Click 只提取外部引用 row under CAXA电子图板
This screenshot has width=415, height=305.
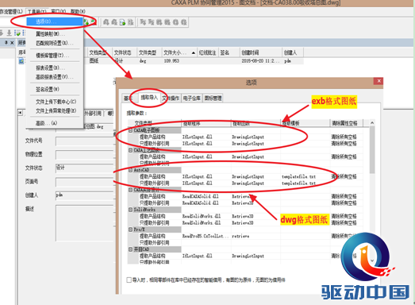tap(154, 143)
